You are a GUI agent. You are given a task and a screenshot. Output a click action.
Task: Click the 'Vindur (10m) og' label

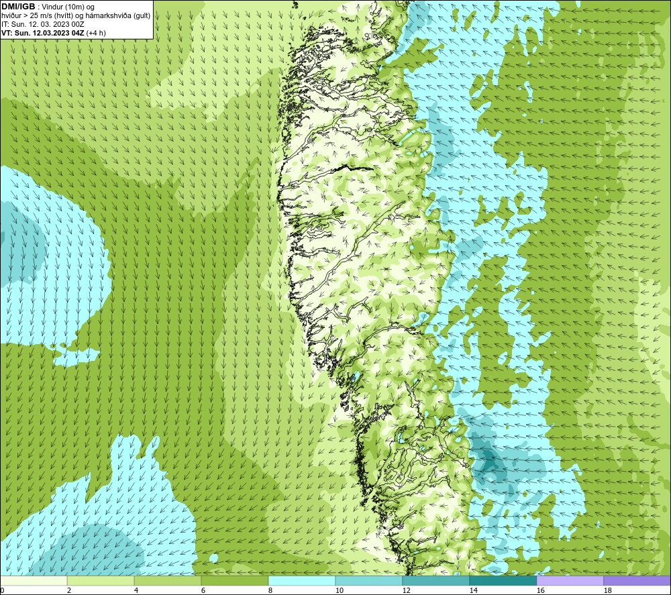(x=68, y=7)
